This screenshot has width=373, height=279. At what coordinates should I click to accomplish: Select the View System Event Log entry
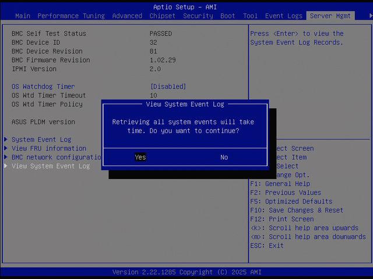click(51, 166)
